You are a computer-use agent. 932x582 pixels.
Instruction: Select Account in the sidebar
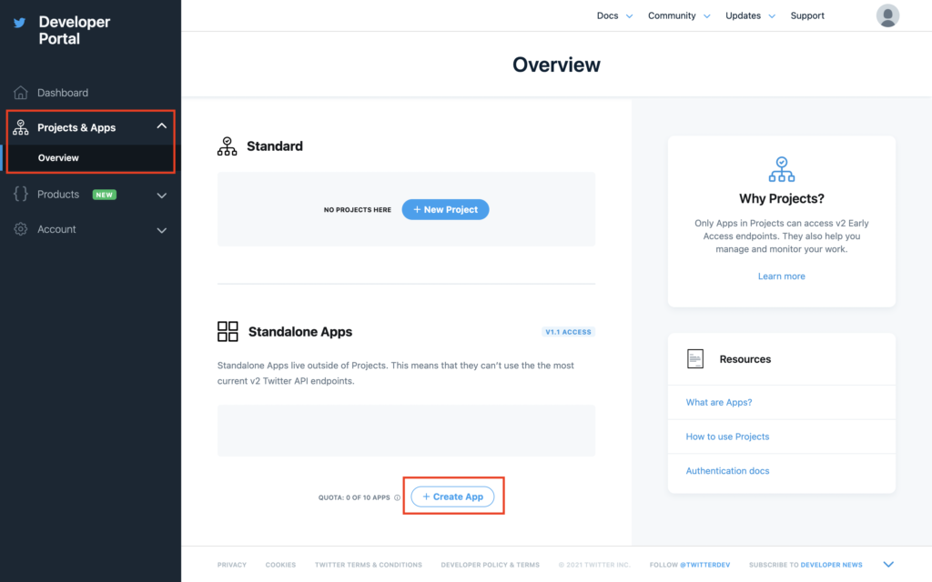pyautogui.click(x=56, y=229)
